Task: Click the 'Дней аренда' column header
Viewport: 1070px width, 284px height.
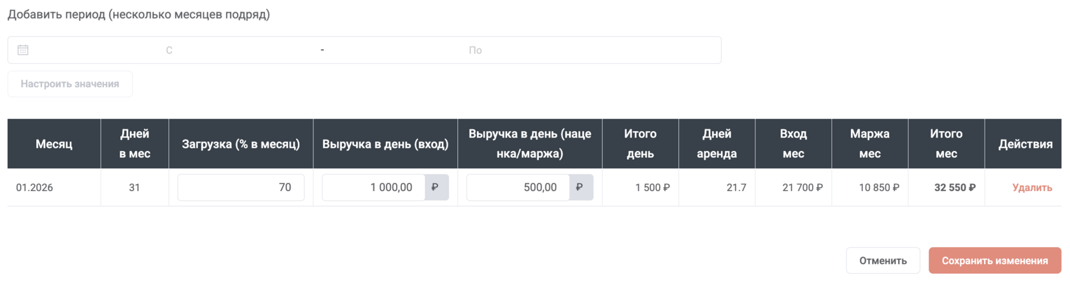Action: pyautogui.click(x=717, y=144)
